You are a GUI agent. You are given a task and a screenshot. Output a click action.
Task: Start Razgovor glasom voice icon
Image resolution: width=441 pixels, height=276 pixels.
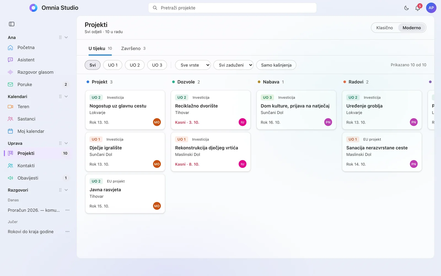[10, 72]
